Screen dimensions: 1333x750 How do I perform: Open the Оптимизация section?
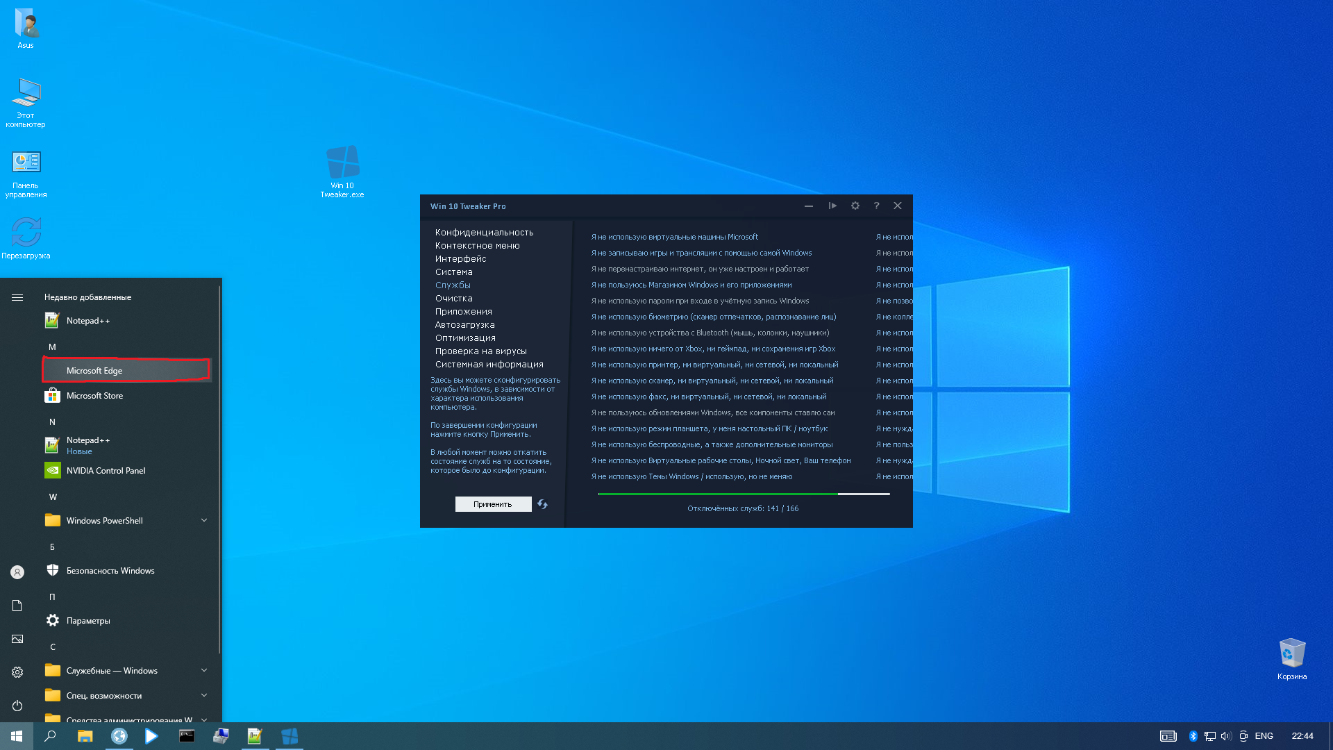465,338
